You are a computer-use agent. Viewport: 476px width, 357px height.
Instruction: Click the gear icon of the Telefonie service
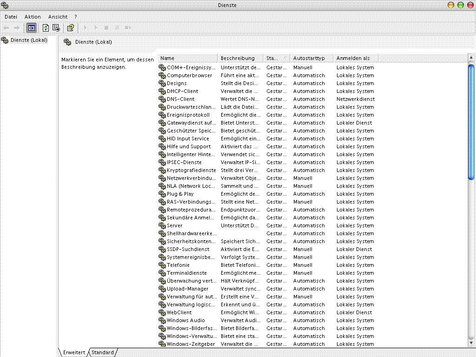tap(162, 264)
